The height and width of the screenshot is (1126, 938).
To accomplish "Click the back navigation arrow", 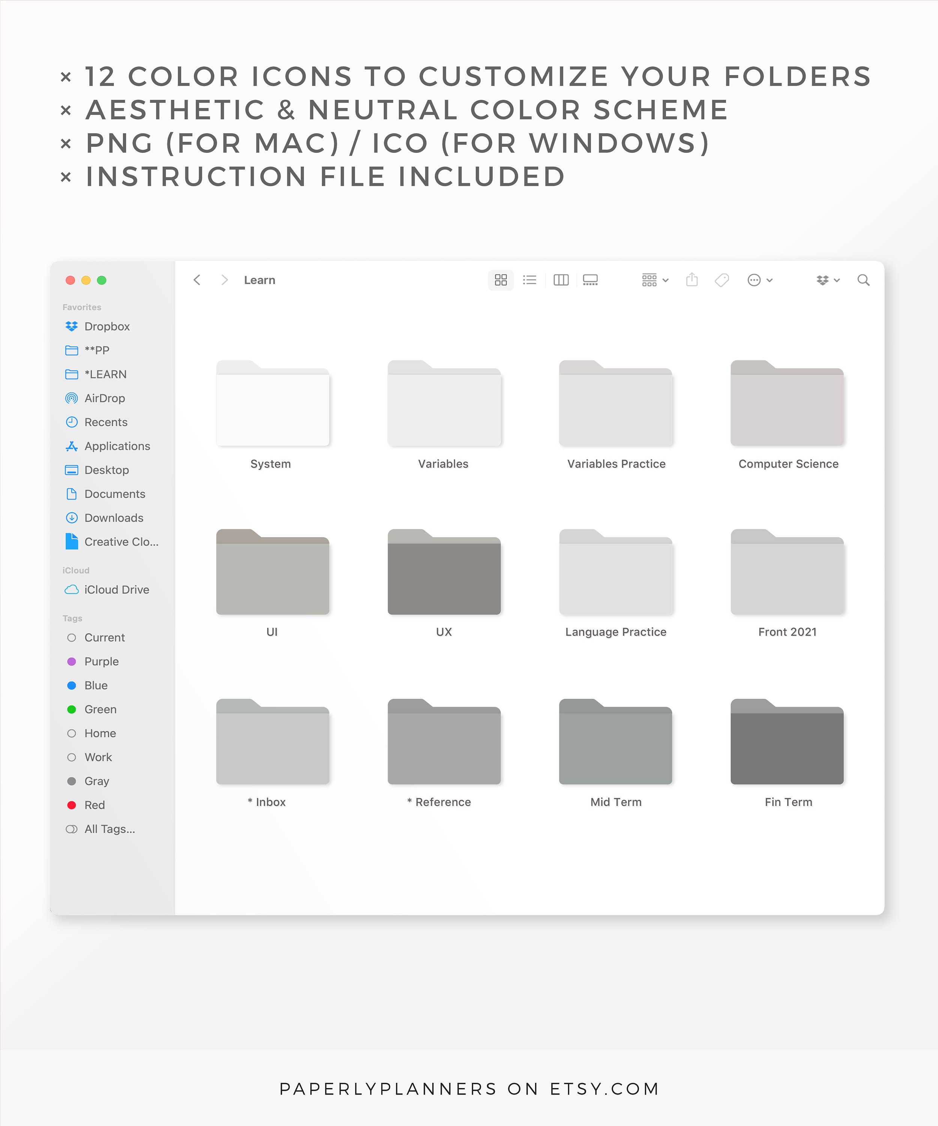I will pyautogui.click(x=197, y=280).
